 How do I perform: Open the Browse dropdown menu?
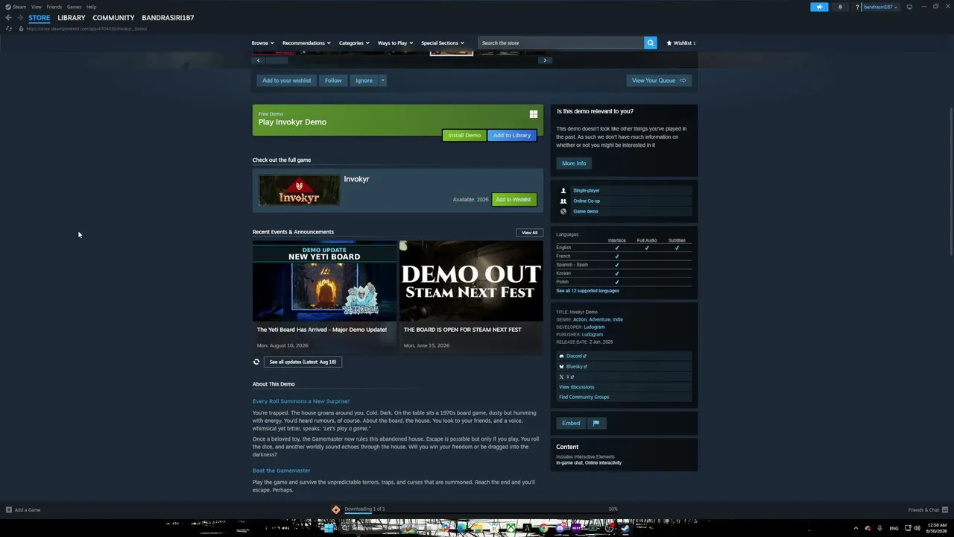[x=262, y=43]
